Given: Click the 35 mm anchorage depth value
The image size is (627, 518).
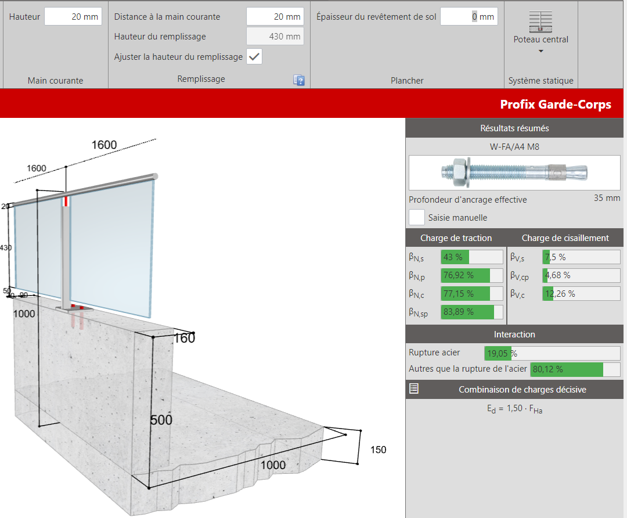Looking at the screenshot, I should coord(607,198).
